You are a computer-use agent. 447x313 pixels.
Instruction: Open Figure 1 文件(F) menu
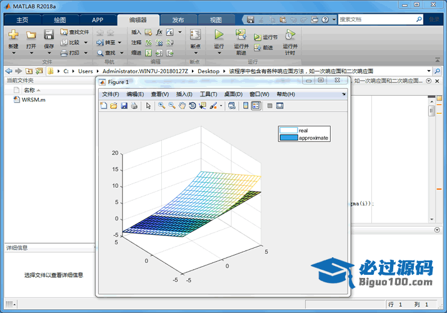click(111, 94)
